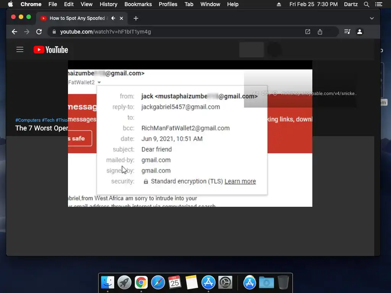This screenshot has height=293, width=391.
Task: Open the menu bar list icon
Action: tap(378, 4)
